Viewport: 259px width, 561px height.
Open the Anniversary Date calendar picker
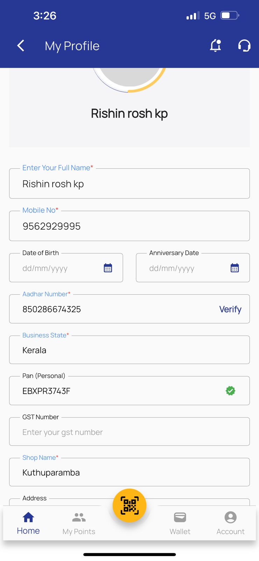click(x=234, y=268)
